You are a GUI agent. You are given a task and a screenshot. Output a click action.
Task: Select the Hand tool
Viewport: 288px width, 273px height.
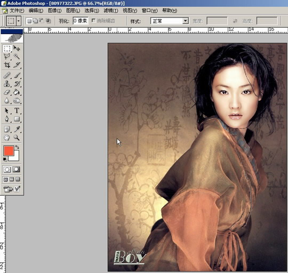click(x=7, y=138)
